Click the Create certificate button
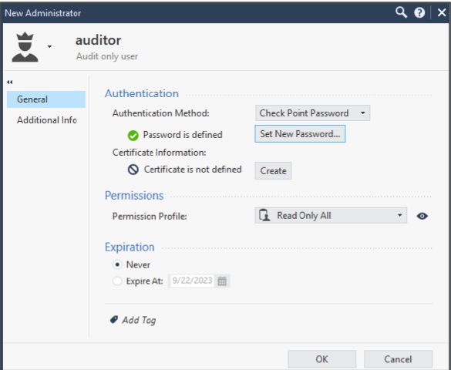This screenshot has height=370, width=451. 273,171
